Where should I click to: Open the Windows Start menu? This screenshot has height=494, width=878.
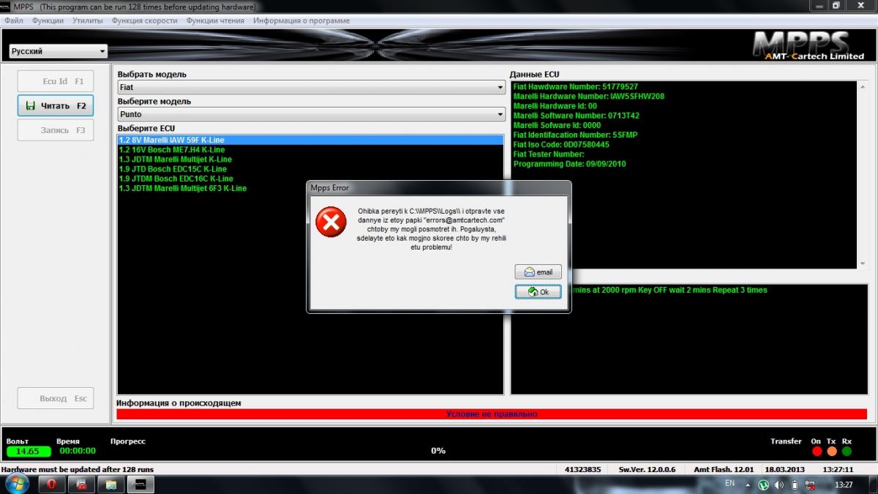click(15, 484)
